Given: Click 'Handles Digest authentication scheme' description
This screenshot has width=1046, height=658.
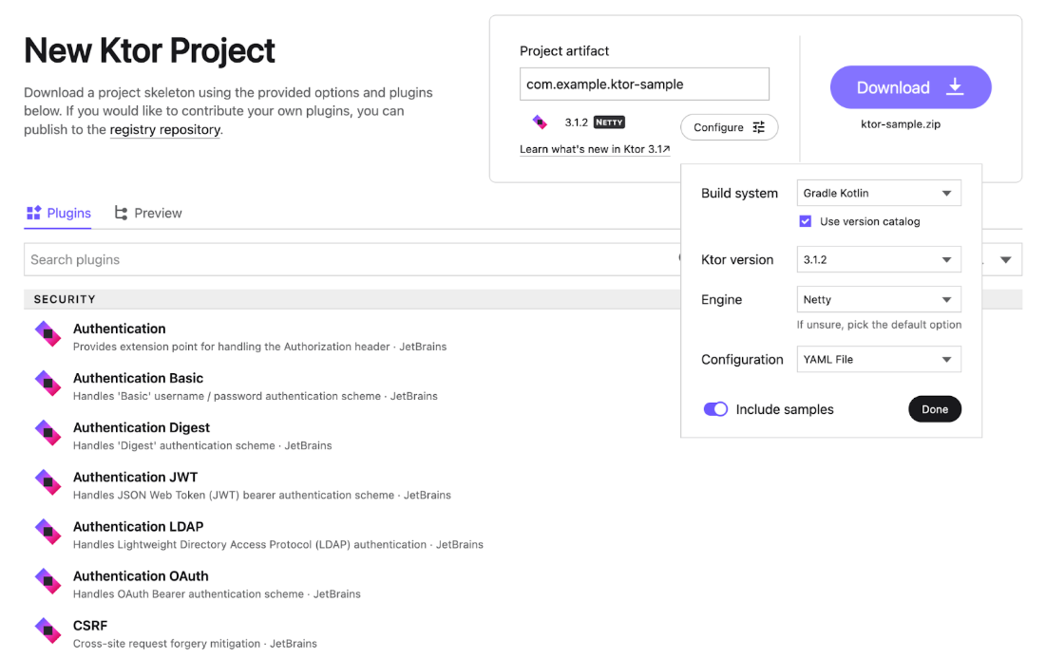Looking at the screenshot, I should pyautogui.click(x=174, y=445).
